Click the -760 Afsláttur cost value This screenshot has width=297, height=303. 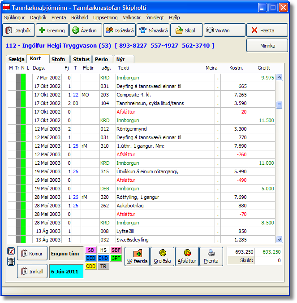[241, 154]
